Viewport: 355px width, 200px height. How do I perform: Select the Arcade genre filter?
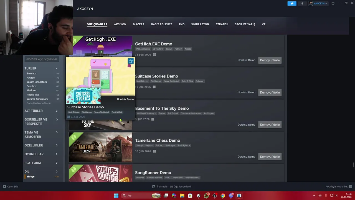[x=31, y=78]
